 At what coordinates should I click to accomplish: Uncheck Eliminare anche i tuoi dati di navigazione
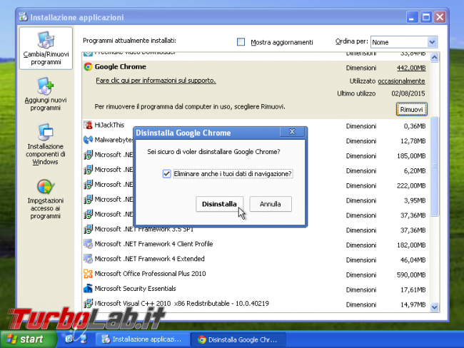tap(166, 173)
